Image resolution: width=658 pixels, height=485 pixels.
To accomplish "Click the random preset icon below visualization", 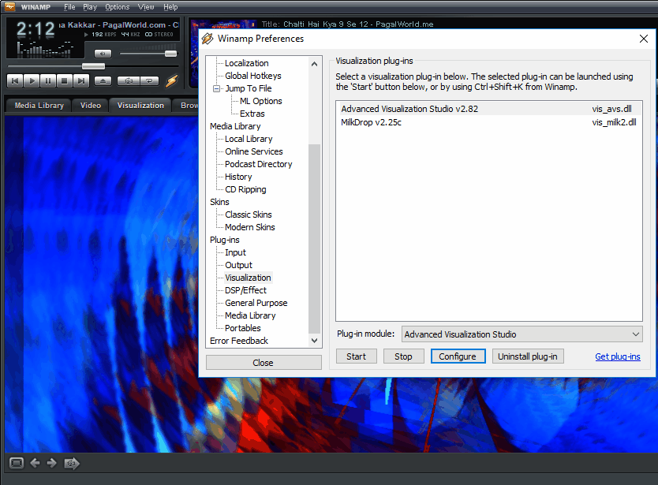I will point(71,463).
